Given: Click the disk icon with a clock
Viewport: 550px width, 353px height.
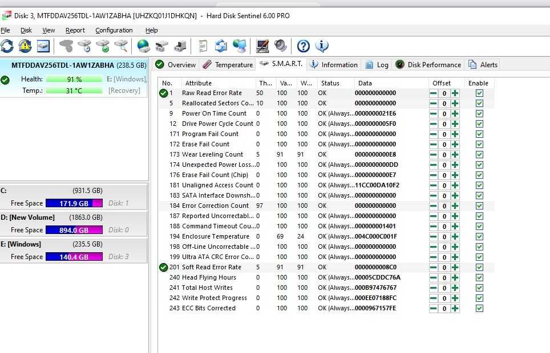Looking at the screenshot, I should pos(84,46).
